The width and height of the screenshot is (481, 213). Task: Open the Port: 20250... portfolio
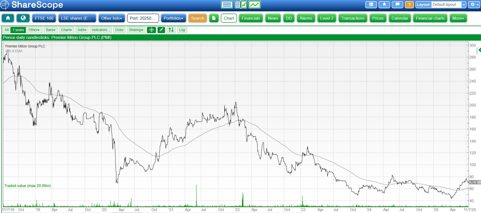click(x=143, y=18)
